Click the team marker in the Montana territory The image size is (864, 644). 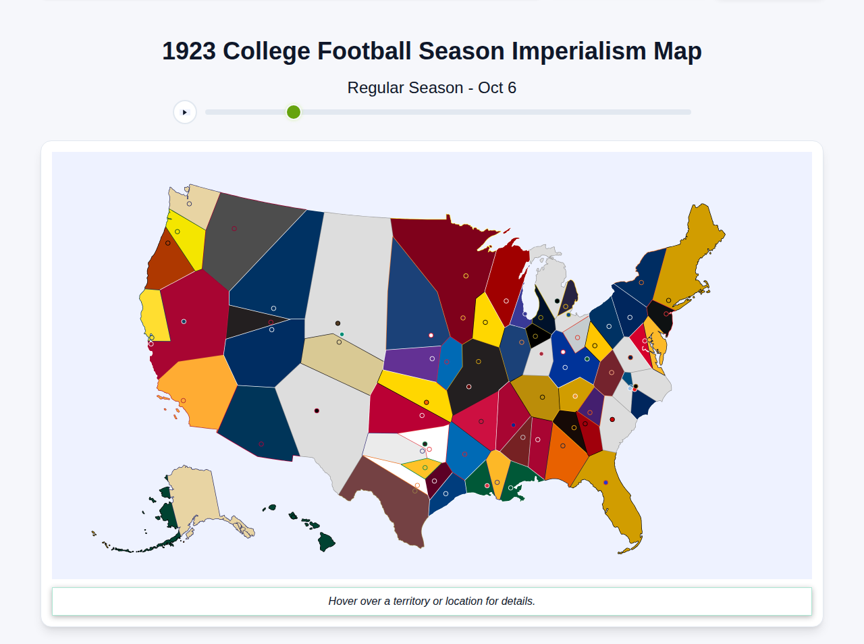234,228
